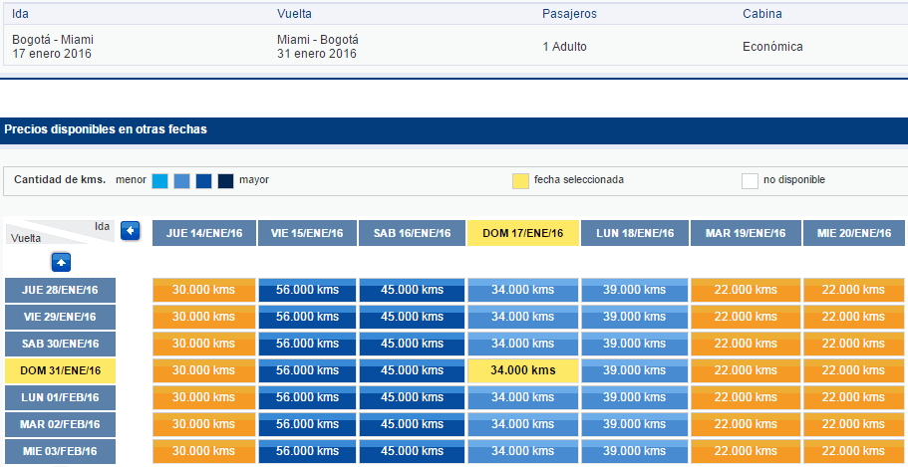The height and width of the screenshot is (467, 908).
Task: Select the MIE 20/ENE/16 departure column header
Action: coord(854,233)
